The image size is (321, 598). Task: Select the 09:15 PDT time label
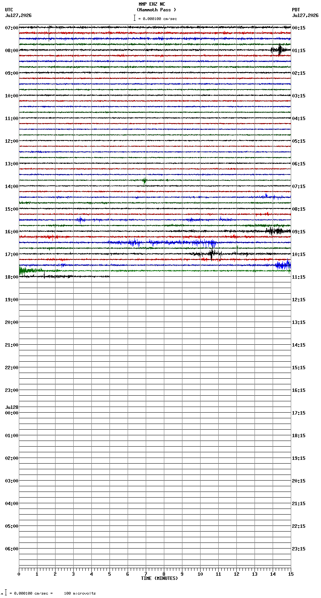coord(299,232)
